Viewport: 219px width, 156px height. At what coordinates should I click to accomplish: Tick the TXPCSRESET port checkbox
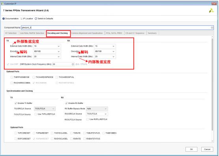16,133
